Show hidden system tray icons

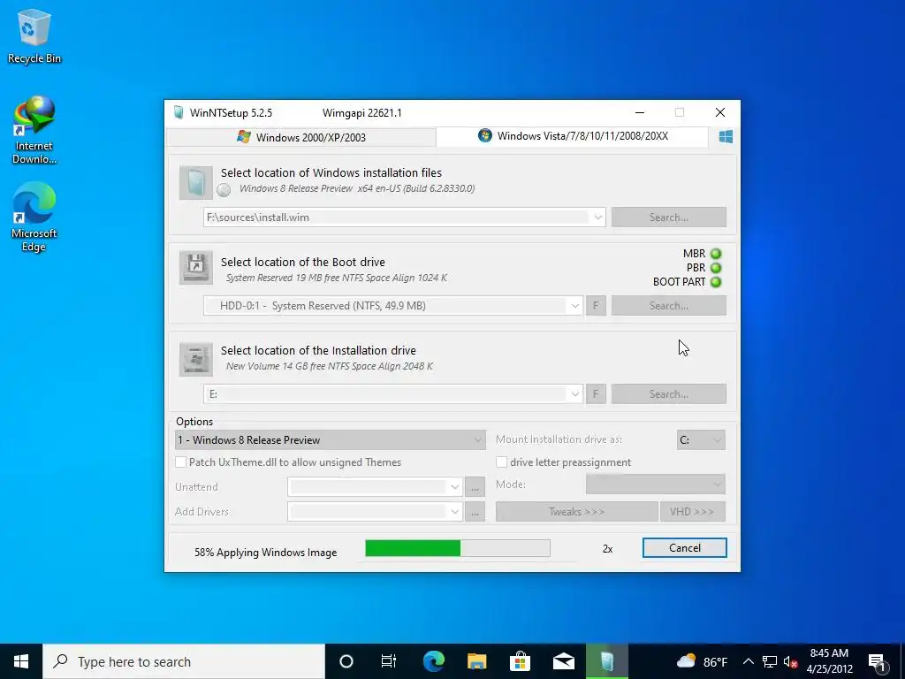748,661
